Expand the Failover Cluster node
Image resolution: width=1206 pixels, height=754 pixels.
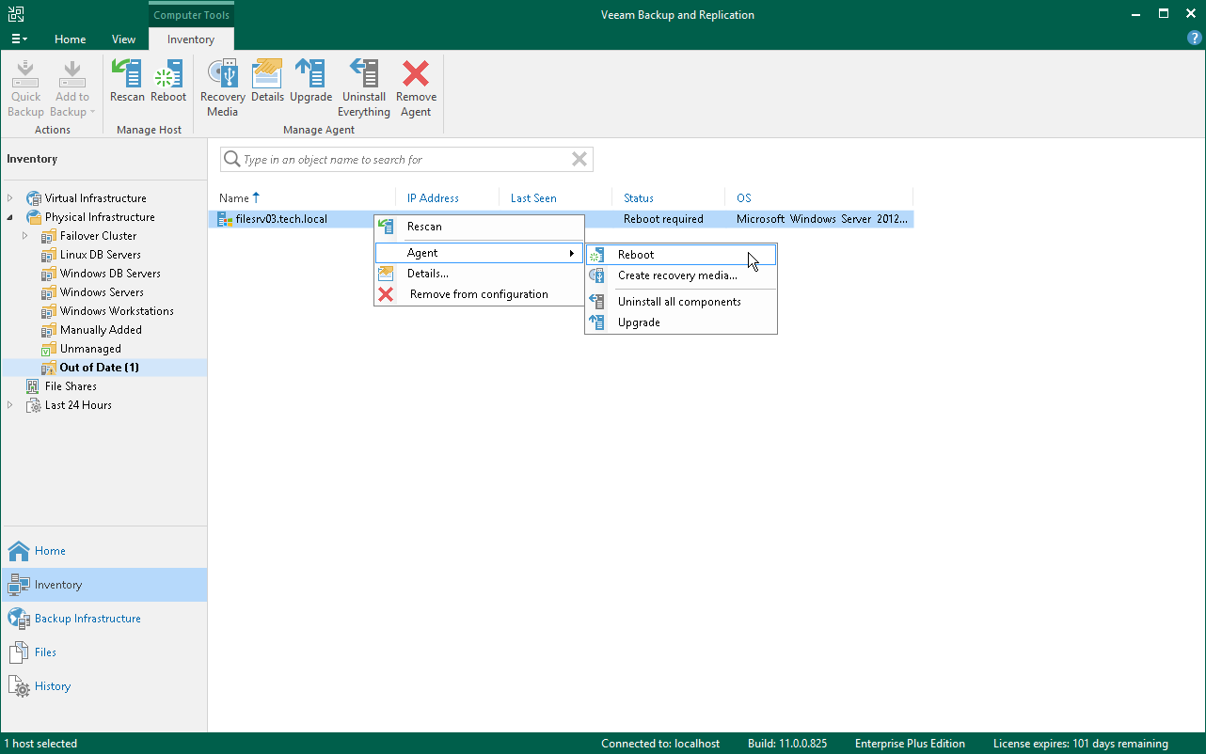click(25, 236)
